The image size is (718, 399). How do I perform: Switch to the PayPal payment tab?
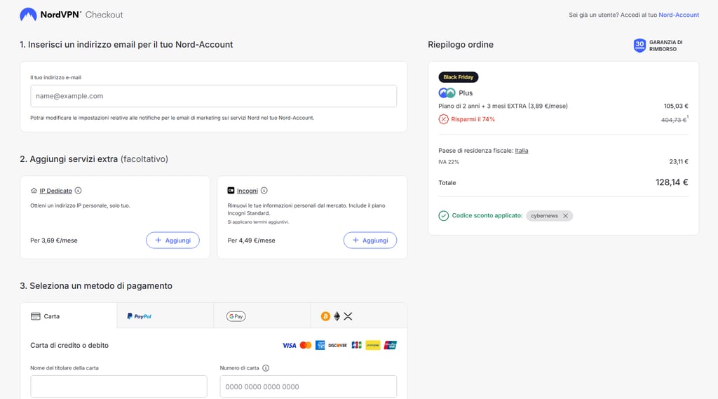(165, 316)
